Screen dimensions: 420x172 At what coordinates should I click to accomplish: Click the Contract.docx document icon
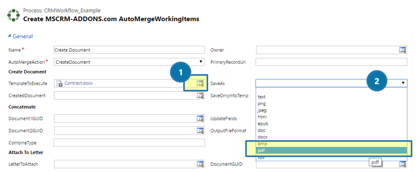60,83
